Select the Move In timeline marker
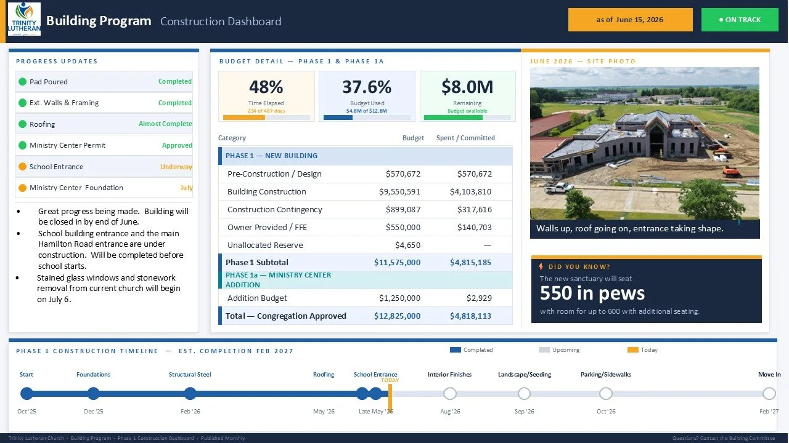This screenshot has height=443, width=789. (x=769, y=394)
